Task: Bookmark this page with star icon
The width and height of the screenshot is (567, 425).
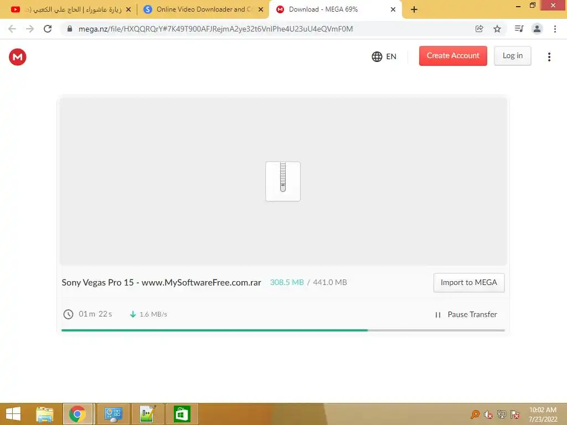Action: tap(497, 29)
